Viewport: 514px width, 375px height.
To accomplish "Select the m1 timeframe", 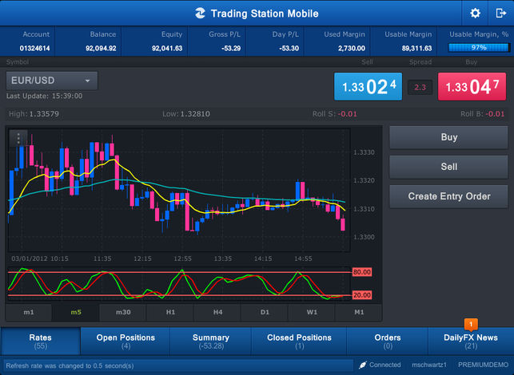I will point(29,312).
